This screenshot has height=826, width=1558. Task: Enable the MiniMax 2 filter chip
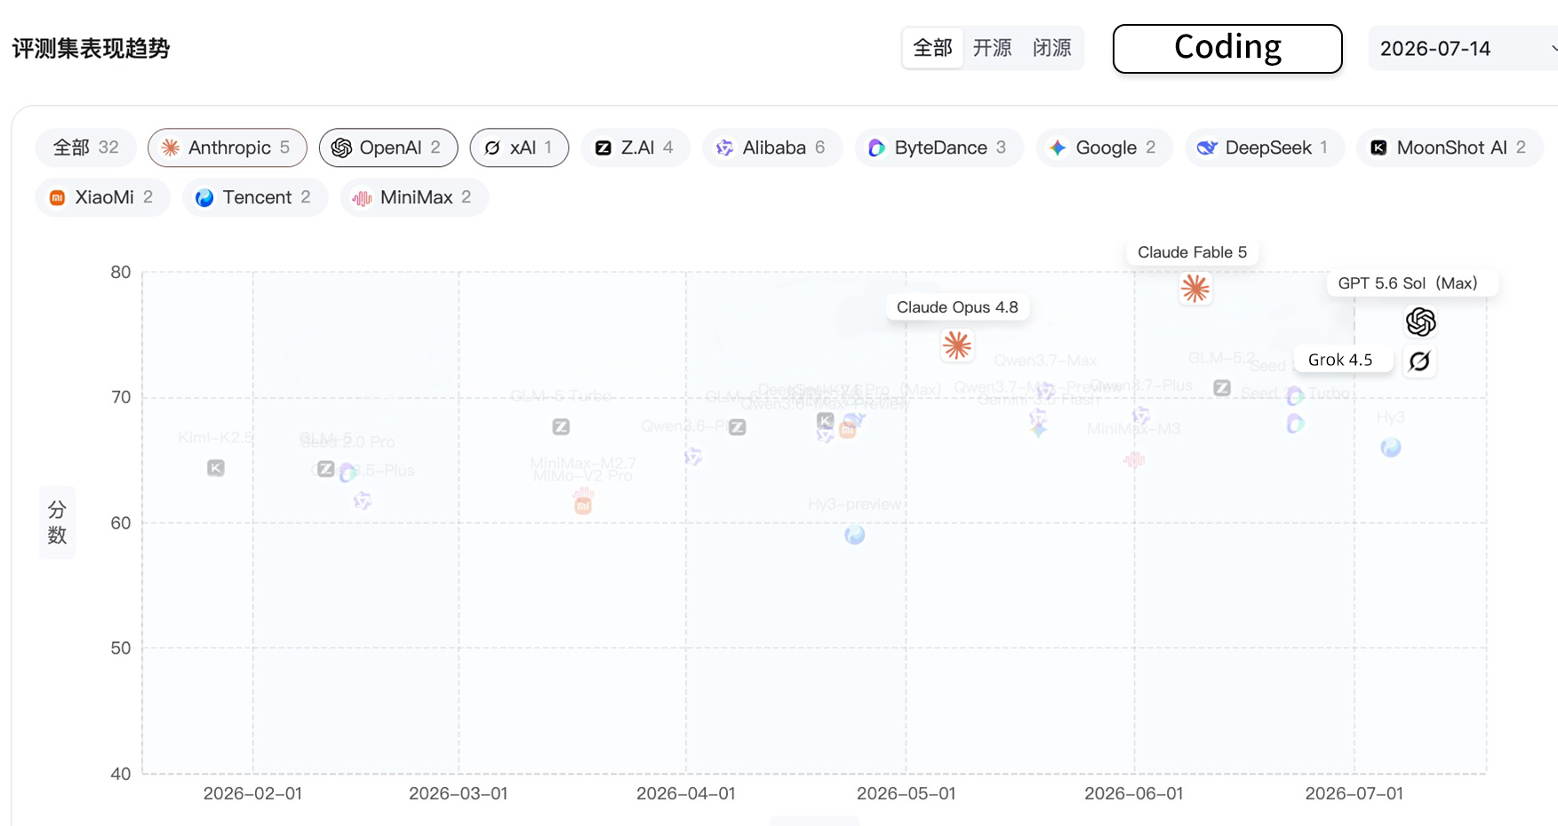click(414, 197)
